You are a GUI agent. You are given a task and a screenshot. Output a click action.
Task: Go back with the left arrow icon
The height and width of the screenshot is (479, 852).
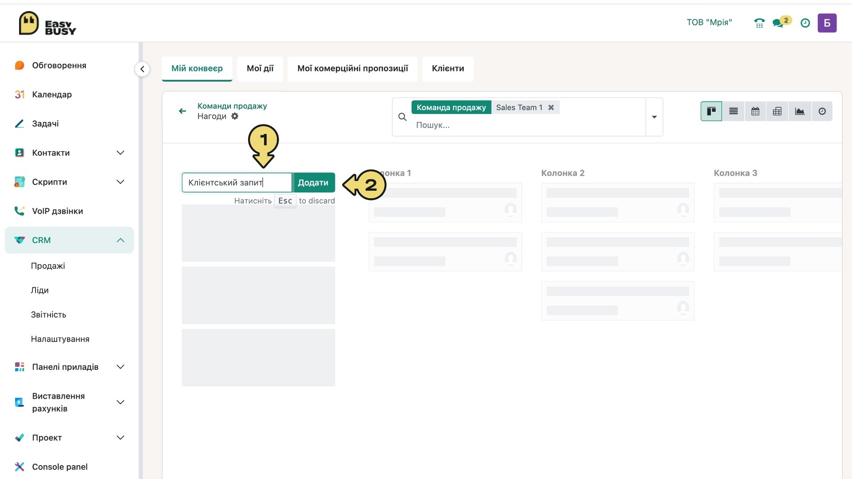(182, 111)
